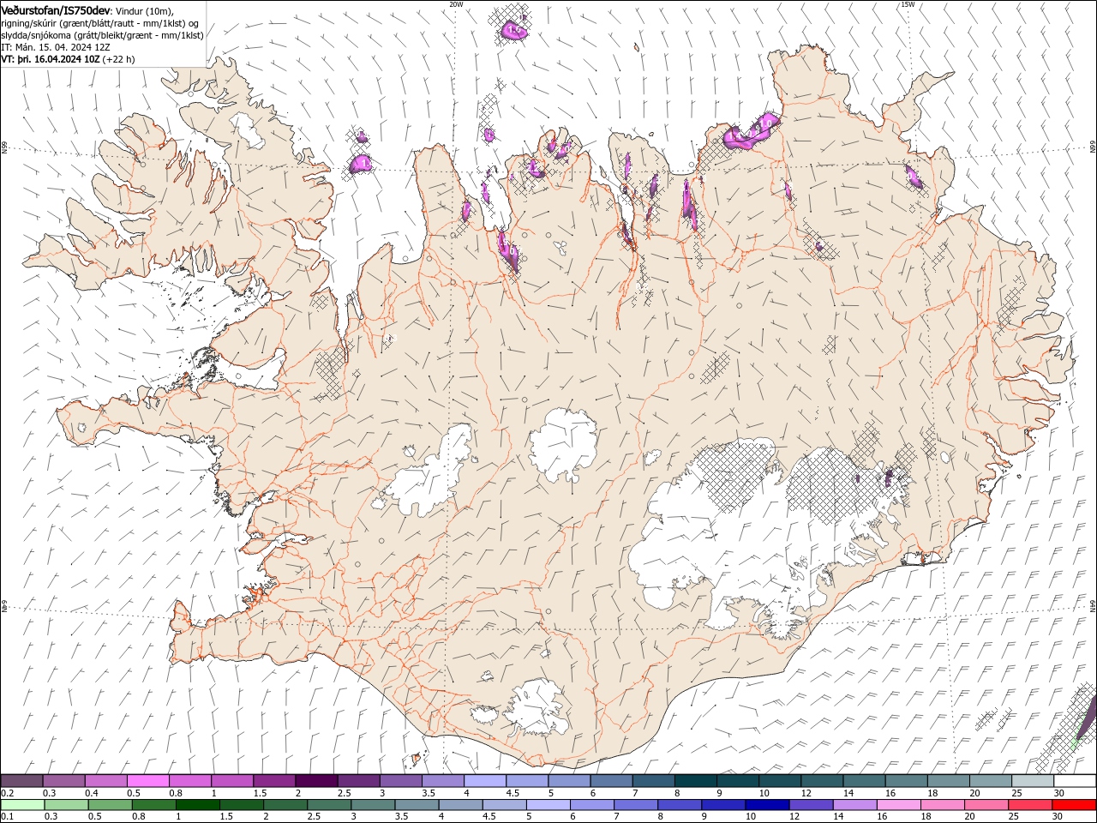Select the teal 12 snow scale swatch

823,781
